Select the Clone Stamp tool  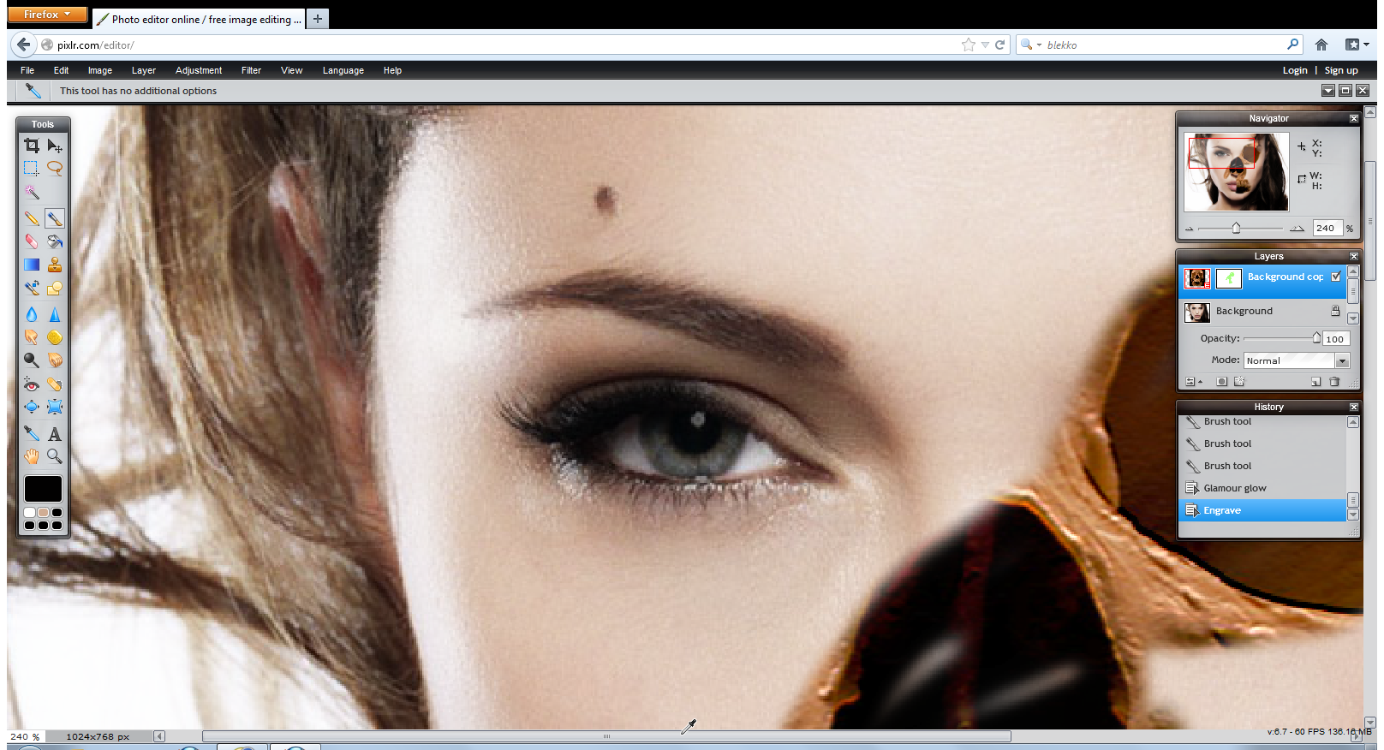55,265
